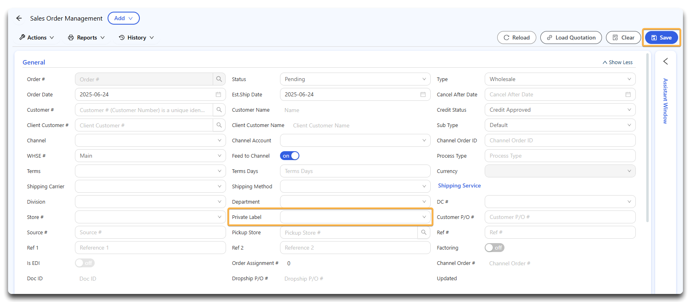Click the back arrow icon
The width and height of the screenshot is (691, 302).
click(x=19, y=18)
